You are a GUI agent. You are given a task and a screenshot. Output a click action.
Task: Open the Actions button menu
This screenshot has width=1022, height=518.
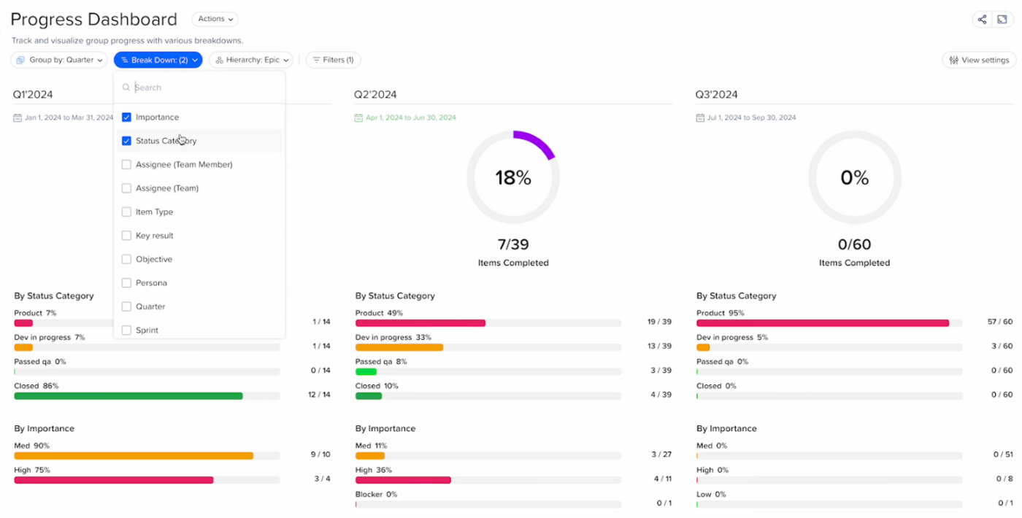215,19
